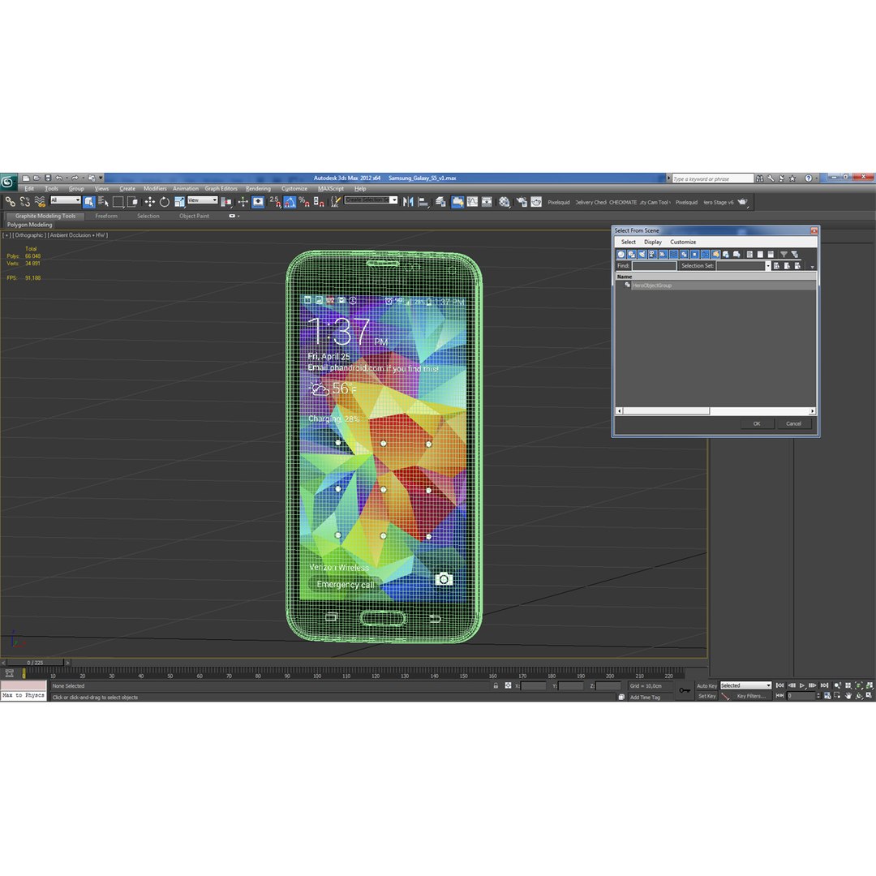876x876 pixels.
Task: Toggle the selection lock padlock in status bar
Action: point(496,685)
